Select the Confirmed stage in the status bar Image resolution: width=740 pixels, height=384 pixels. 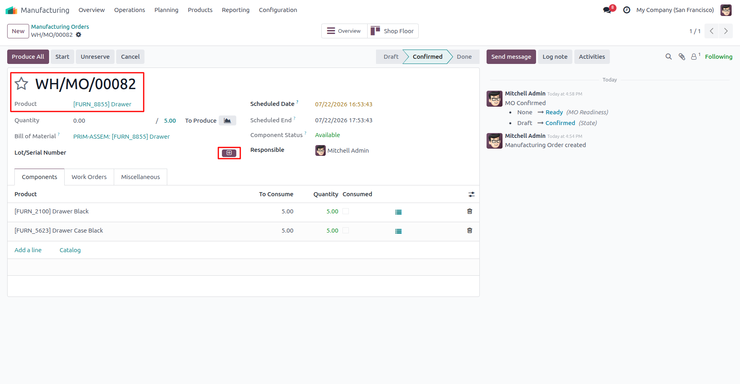point(427,57)
